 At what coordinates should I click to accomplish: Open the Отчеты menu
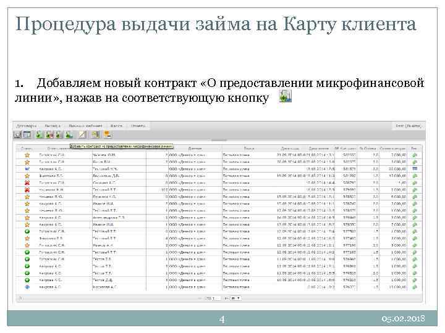[138, 126]
